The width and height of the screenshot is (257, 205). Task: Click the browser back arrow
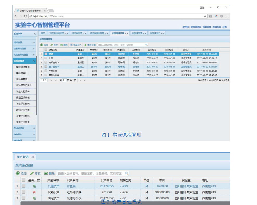(16, 16)
